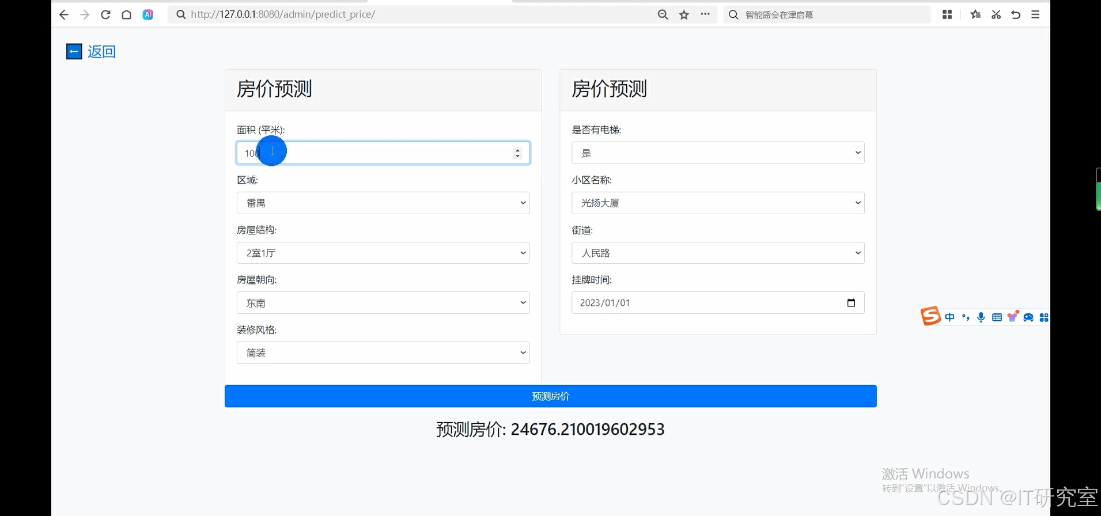
Task: Toggle Chinese input mode 中 icon
Action: point(949,317)
